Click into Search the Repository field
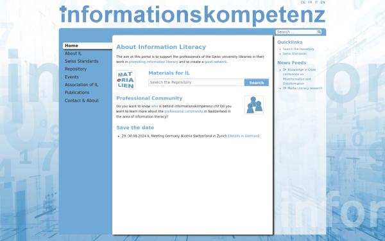 pos(196,82)
